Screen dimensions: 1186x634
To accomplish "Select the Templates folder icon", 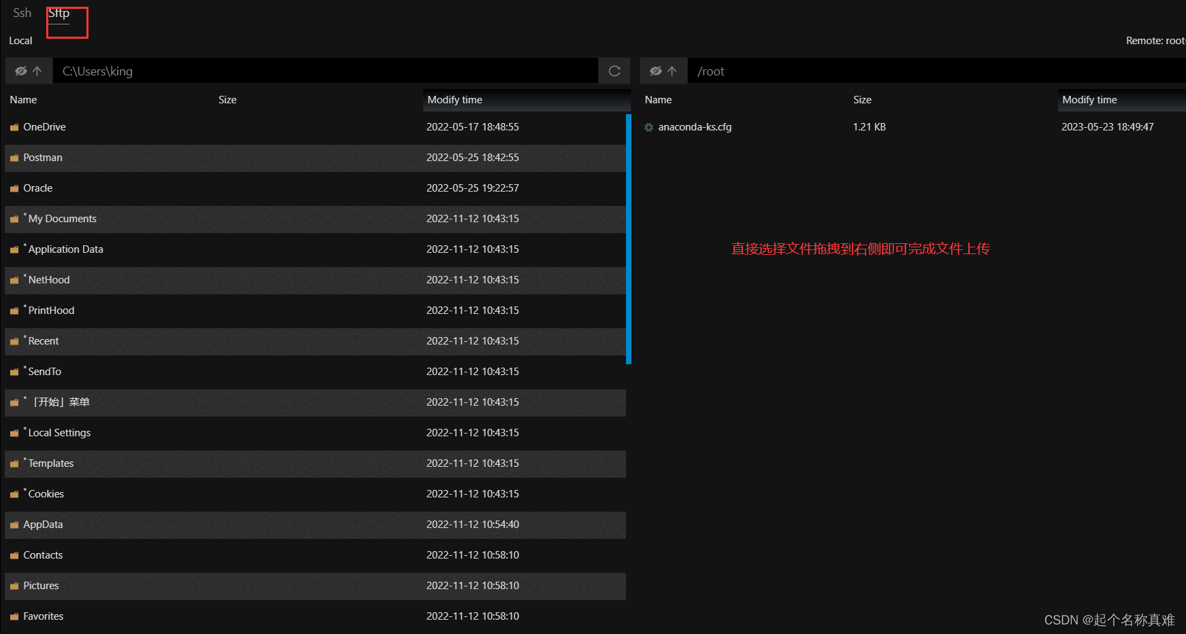I will click(x=14, y=463).
